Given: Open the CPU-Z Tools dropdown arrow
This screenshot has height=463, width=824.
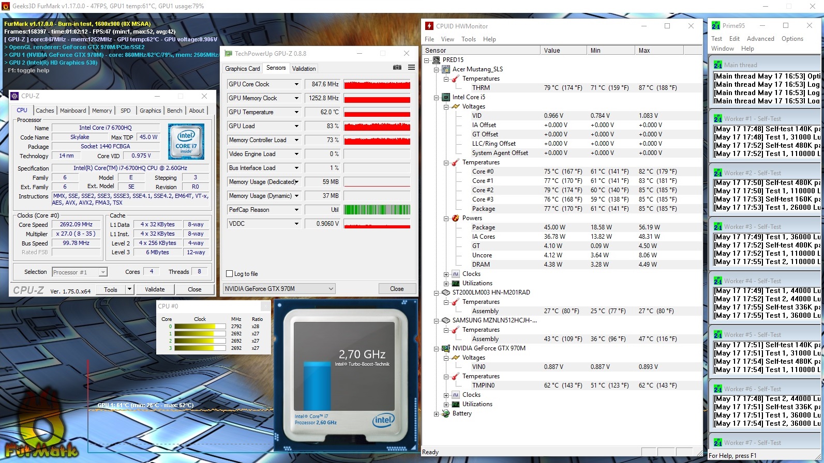Looking at the screenshot, I should click(130, 289).
